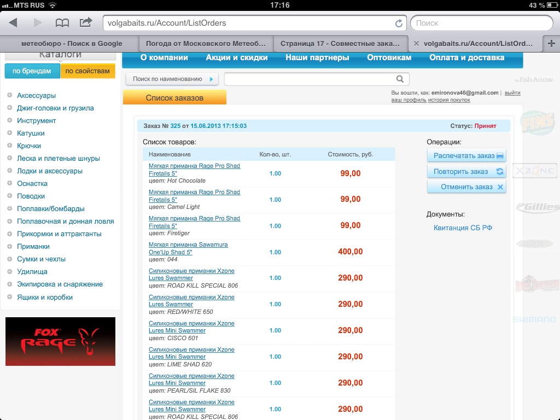Click the magnifier icon in site search
The height and width of the screenshot is (420, 560).
tap(400, 79)
